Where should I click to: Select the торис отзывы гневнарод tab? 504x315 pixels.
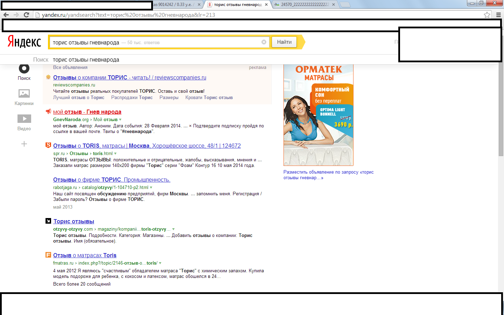tap(238, 5)
